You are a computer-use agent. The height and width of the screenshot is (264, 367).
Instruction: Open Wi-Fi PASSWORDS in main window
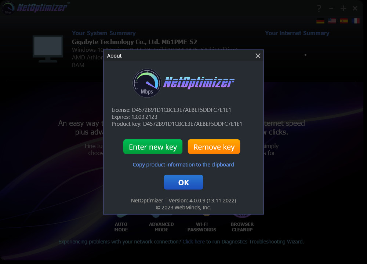(x=202, y=227)
